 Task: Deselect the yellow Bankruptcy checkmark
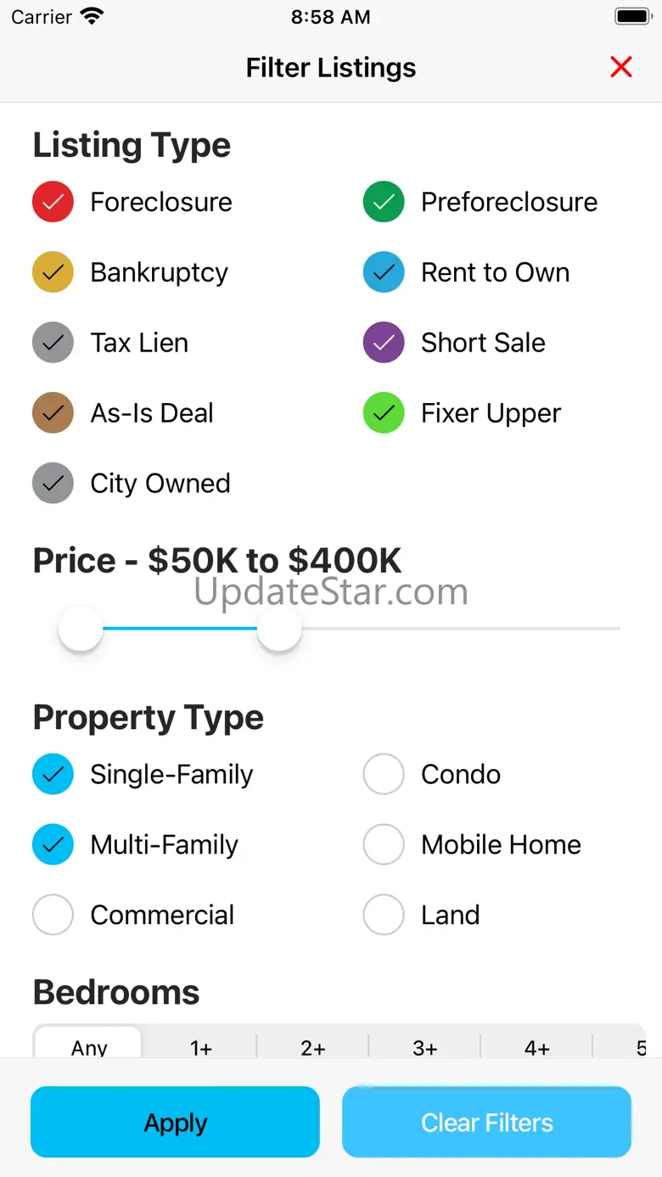53,272
